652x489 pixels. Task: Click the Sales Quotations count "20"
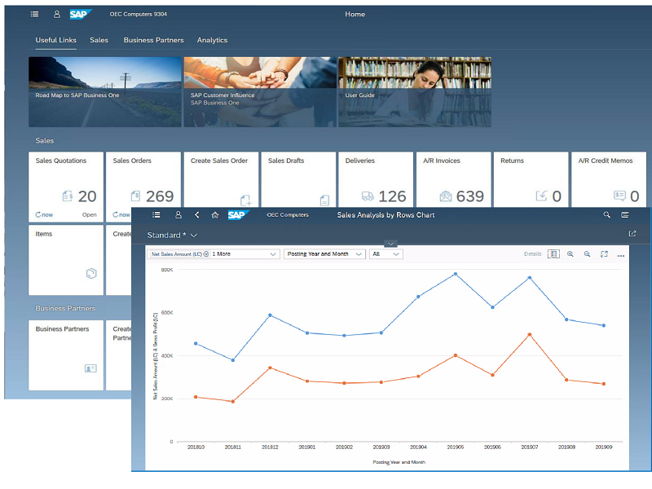87,196
